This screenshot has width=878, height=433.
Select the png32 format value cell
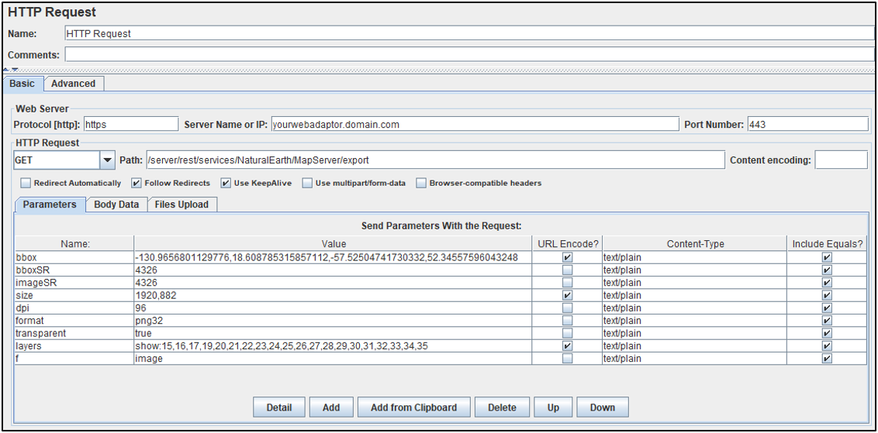pyautogui.click(x=334, y=321)
